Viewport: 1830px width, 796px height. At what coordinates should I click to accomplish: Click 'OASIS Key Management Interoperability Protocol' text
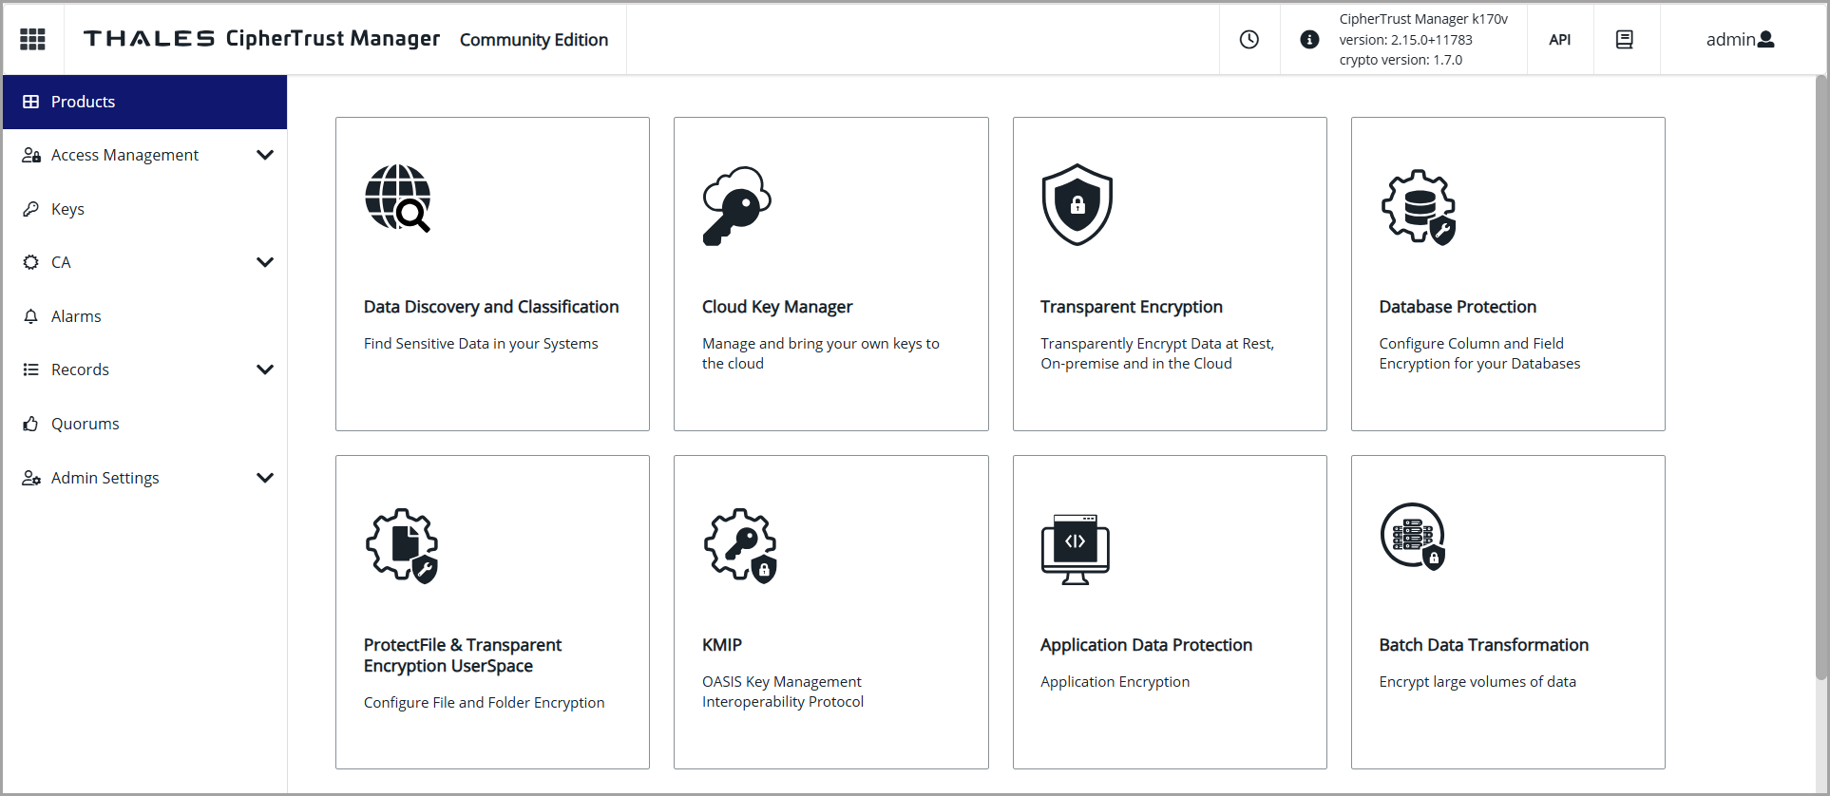pos(783,692)
